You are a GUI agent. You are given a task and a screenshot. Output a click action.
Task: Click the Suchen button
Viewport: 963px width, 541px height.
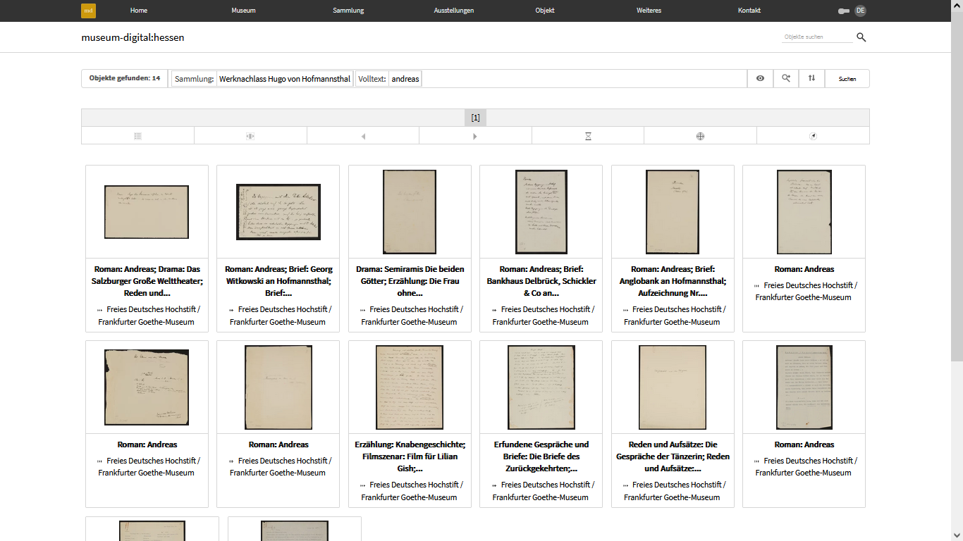tap(847, 79)
